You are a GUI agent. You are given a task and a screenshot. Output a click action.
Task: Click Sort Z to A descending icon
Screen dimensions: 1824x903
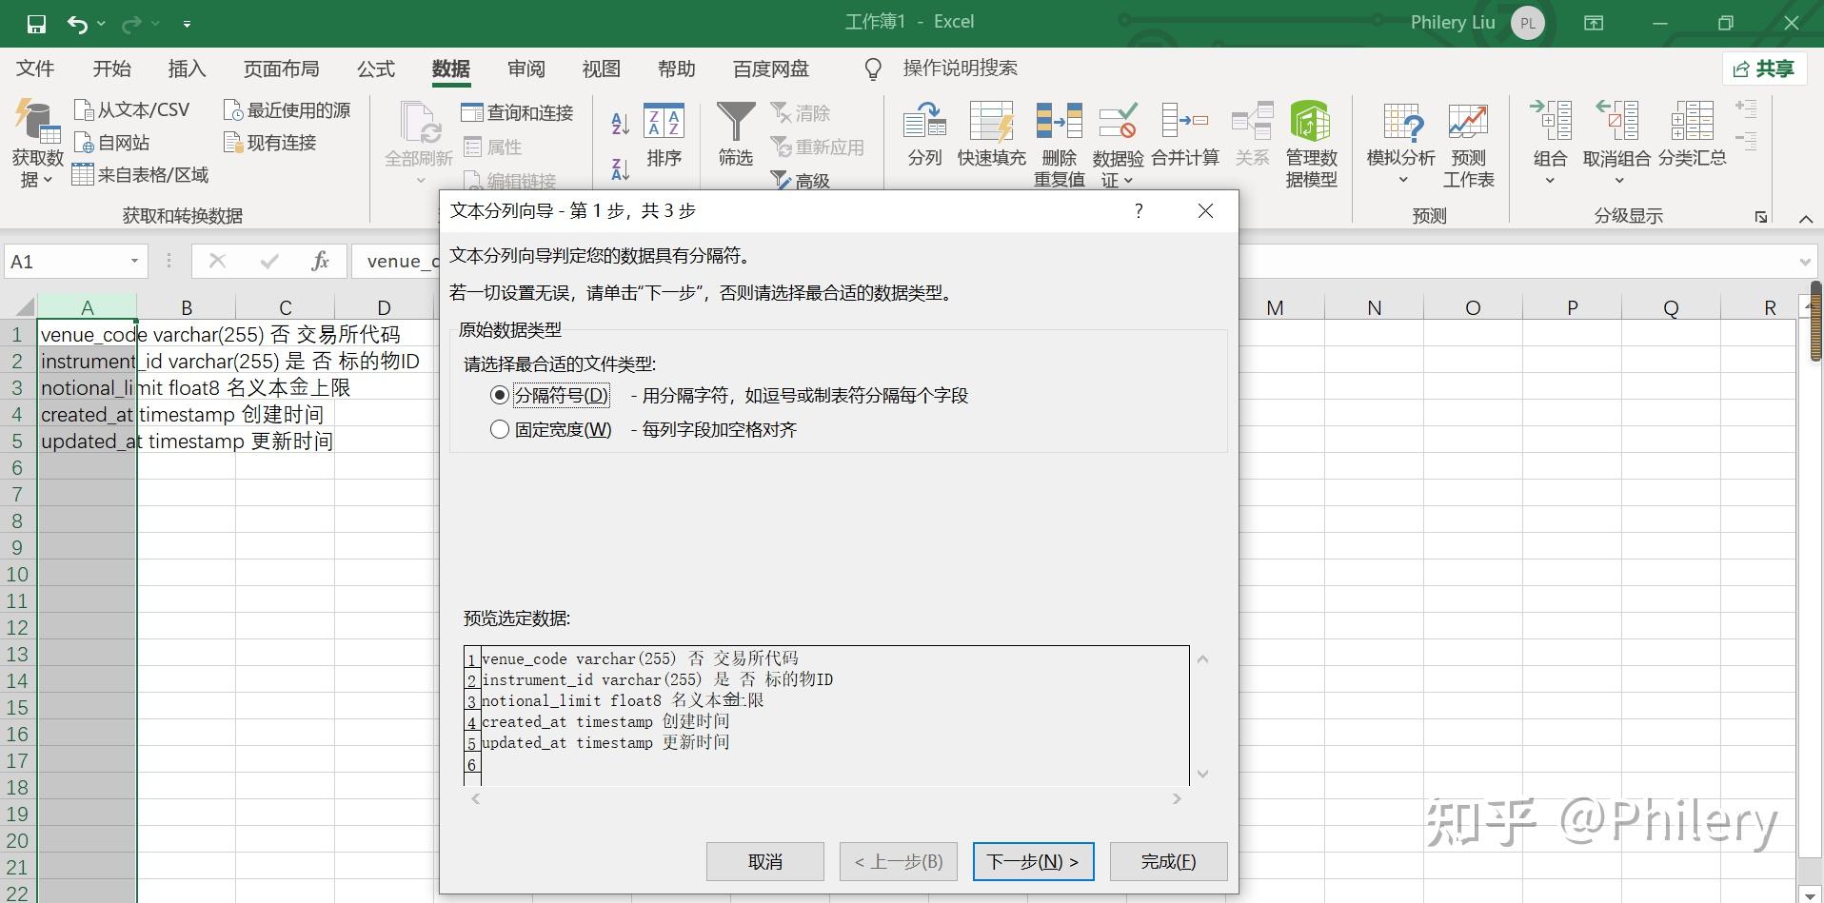pos(620,169)
